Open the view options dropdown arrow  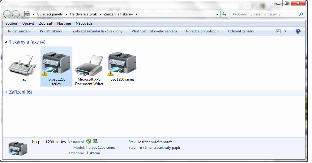pyautogui.click(x=285, y=31)
